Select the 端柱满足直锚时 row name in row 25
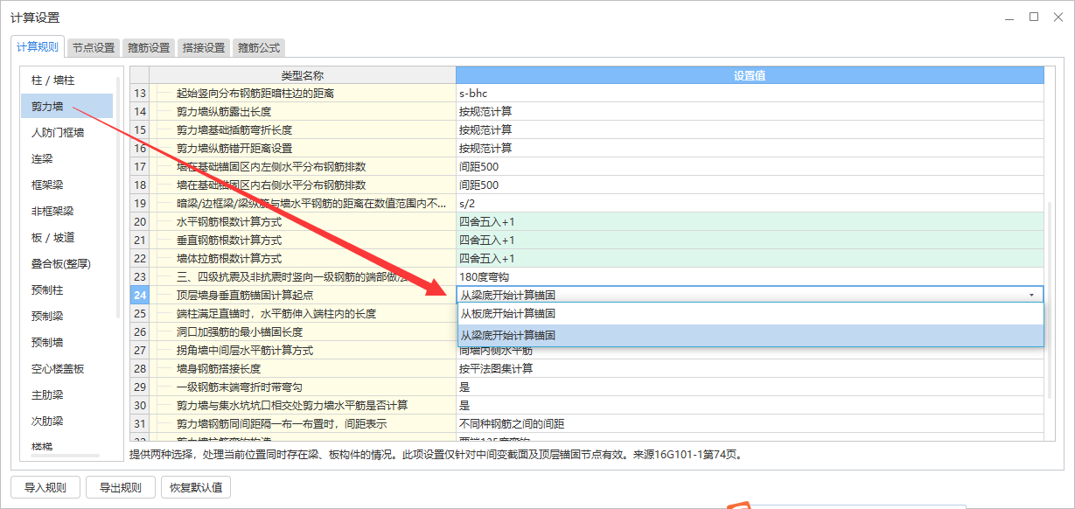Viewport: 1075px width, 509px height. click(276, 313)
